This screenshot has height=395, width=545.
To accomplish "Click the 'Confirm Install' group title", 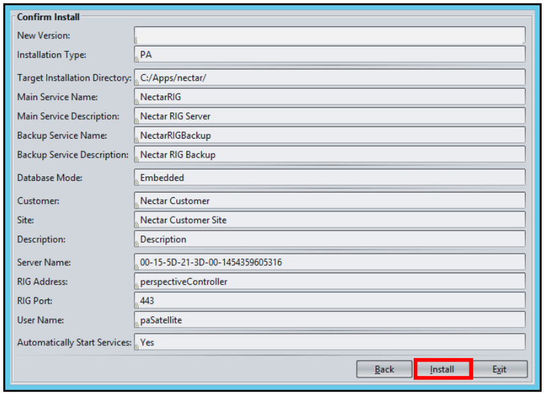I will point(48,17).
